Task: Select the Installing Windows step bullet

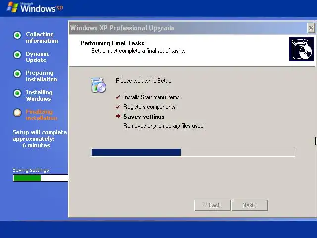Action: [17, 93]
